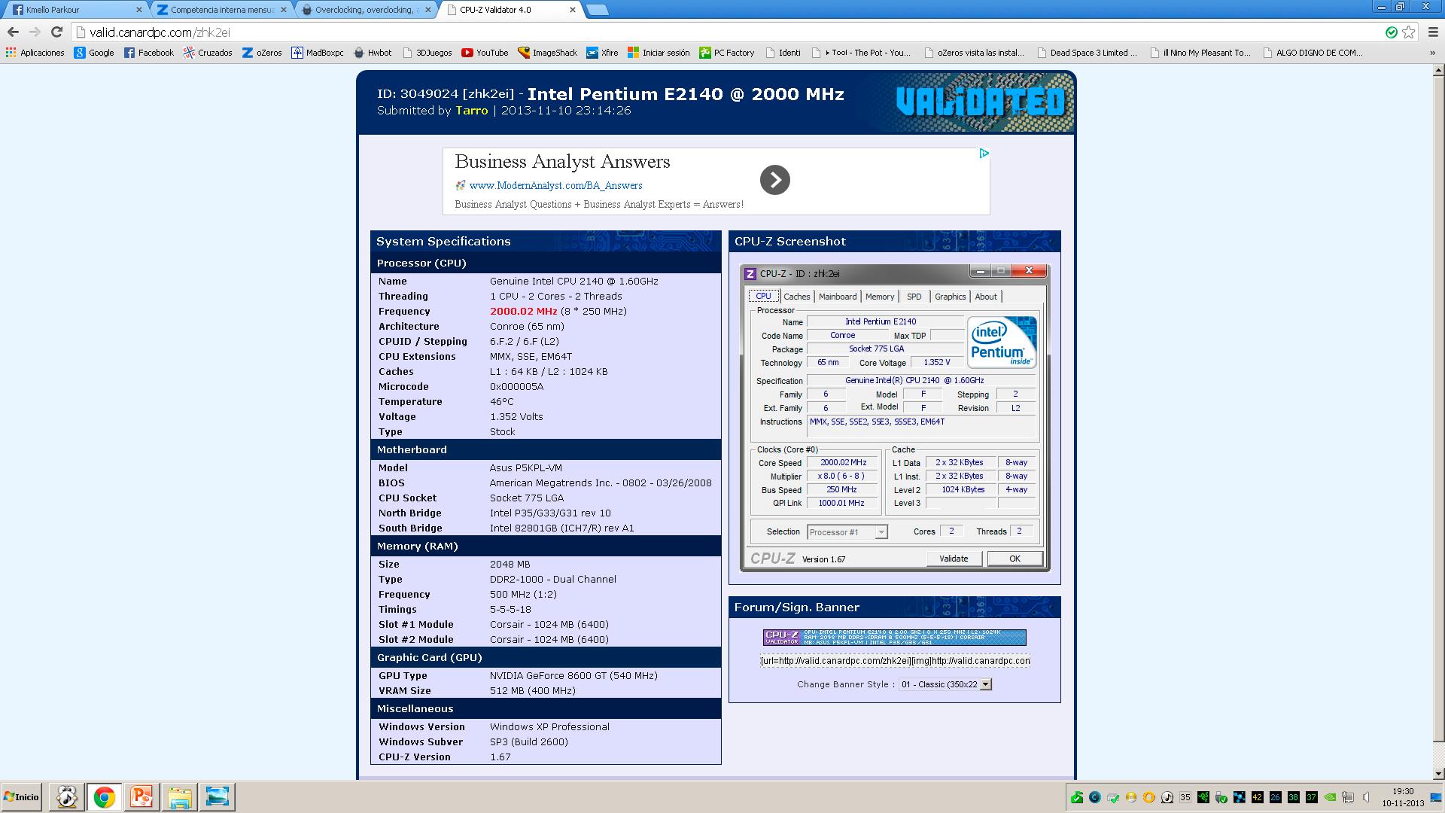The width and height of the screenshot is (1445, 813).
Task: Click the forward navigation arrow
Action: click(35, 32)
